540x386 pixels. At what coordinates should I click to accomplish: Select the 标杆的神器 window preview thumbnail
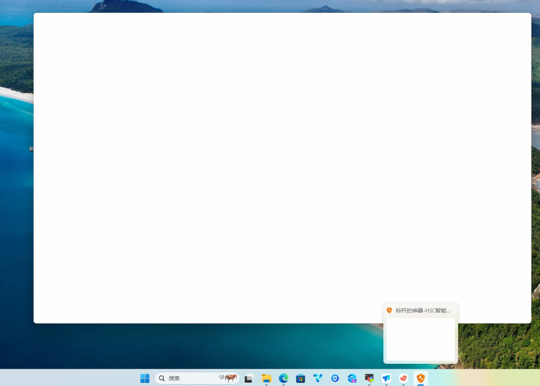tap(421, 339)
